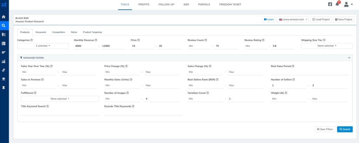Open the FREEDOM TICKET top menu
The image size is (359, 143).
pyautogui.click(x=230, y=4)
